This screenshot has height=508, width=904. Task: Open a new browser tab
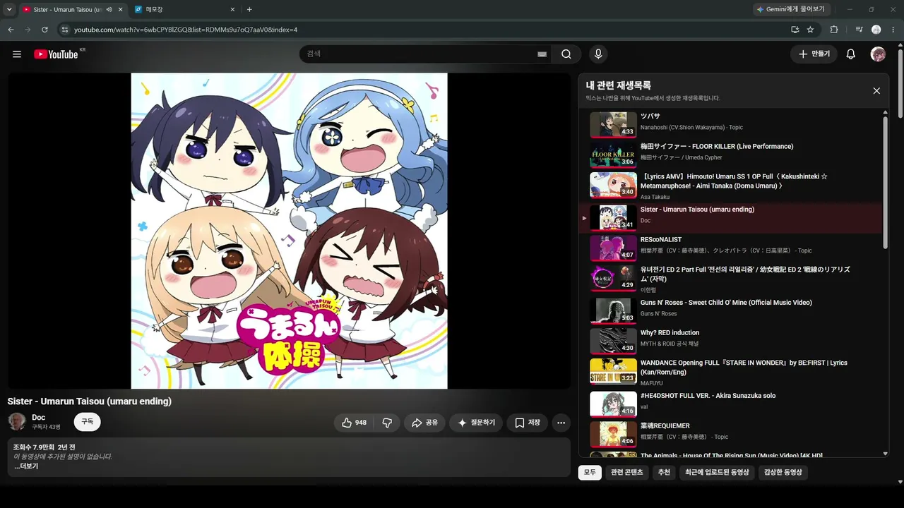pyautogui.click(x=249, y=9)
